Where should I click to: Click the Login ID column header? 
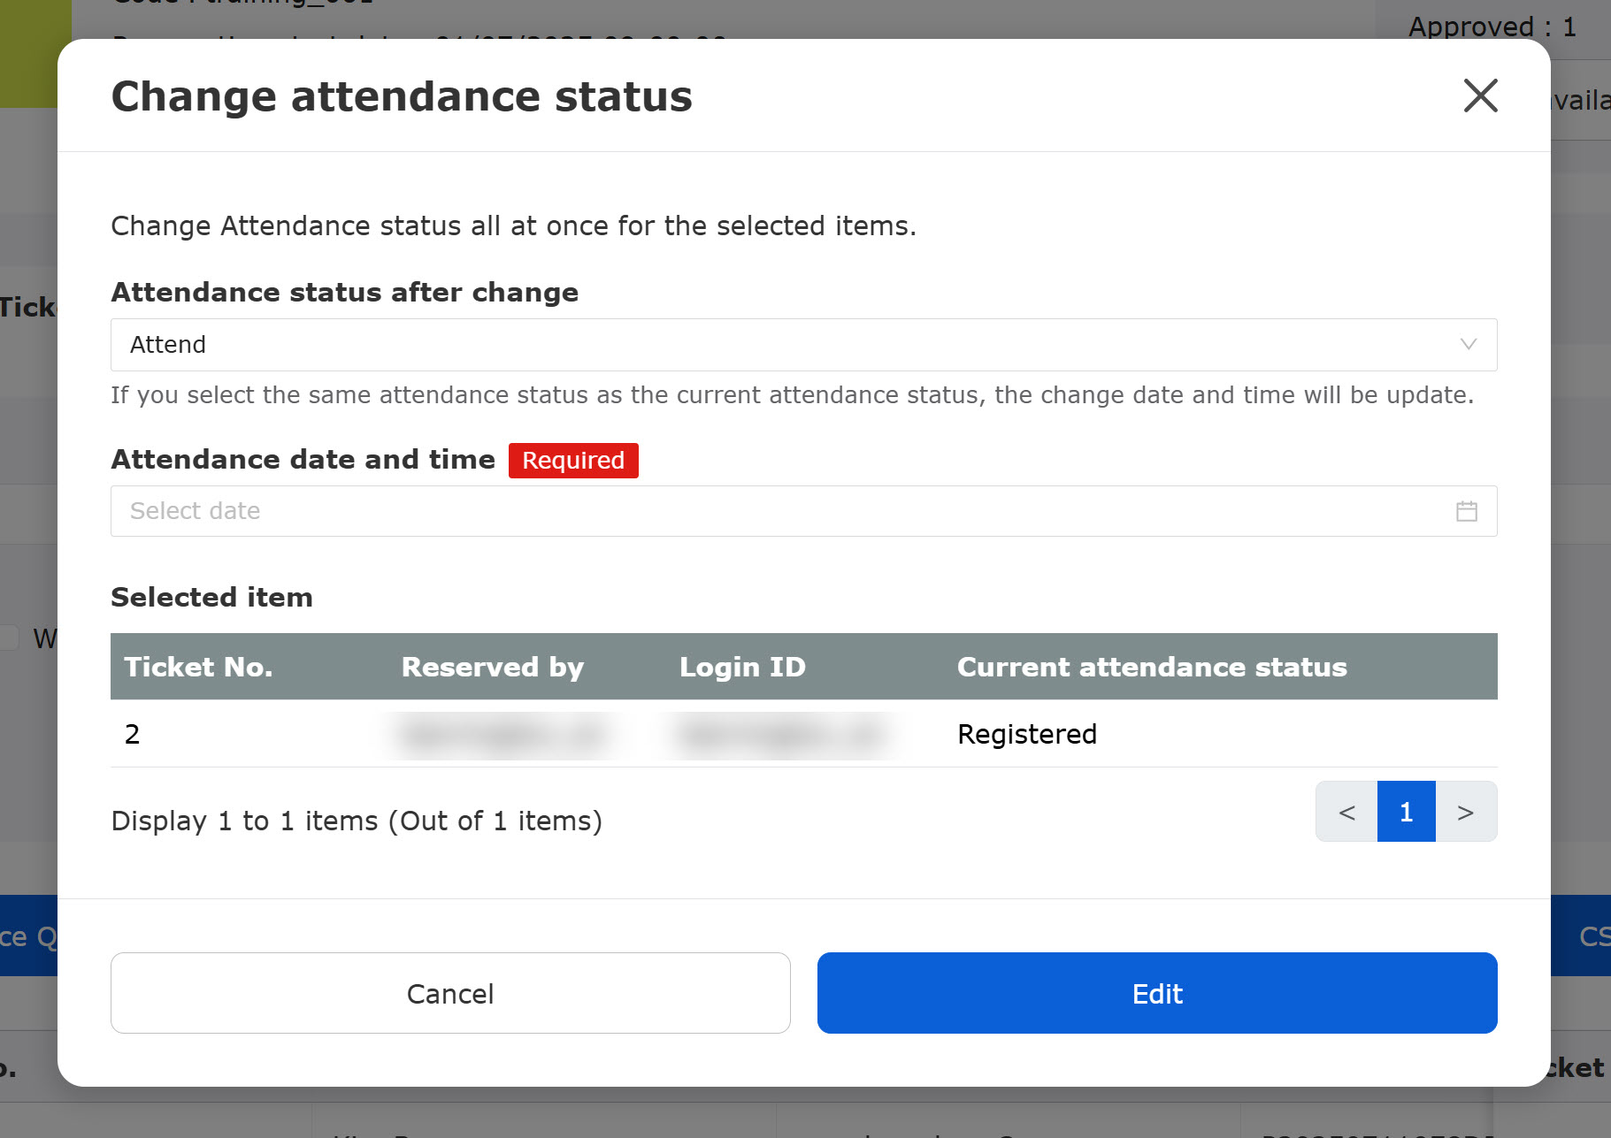click(x=742, y=667)
